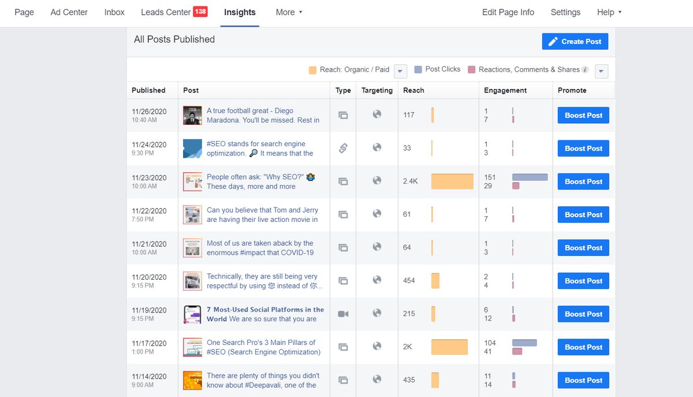This screenshot has width=693, height=397.
Task: Switch to the Inbox tab
Action: [x=114, y=12]
